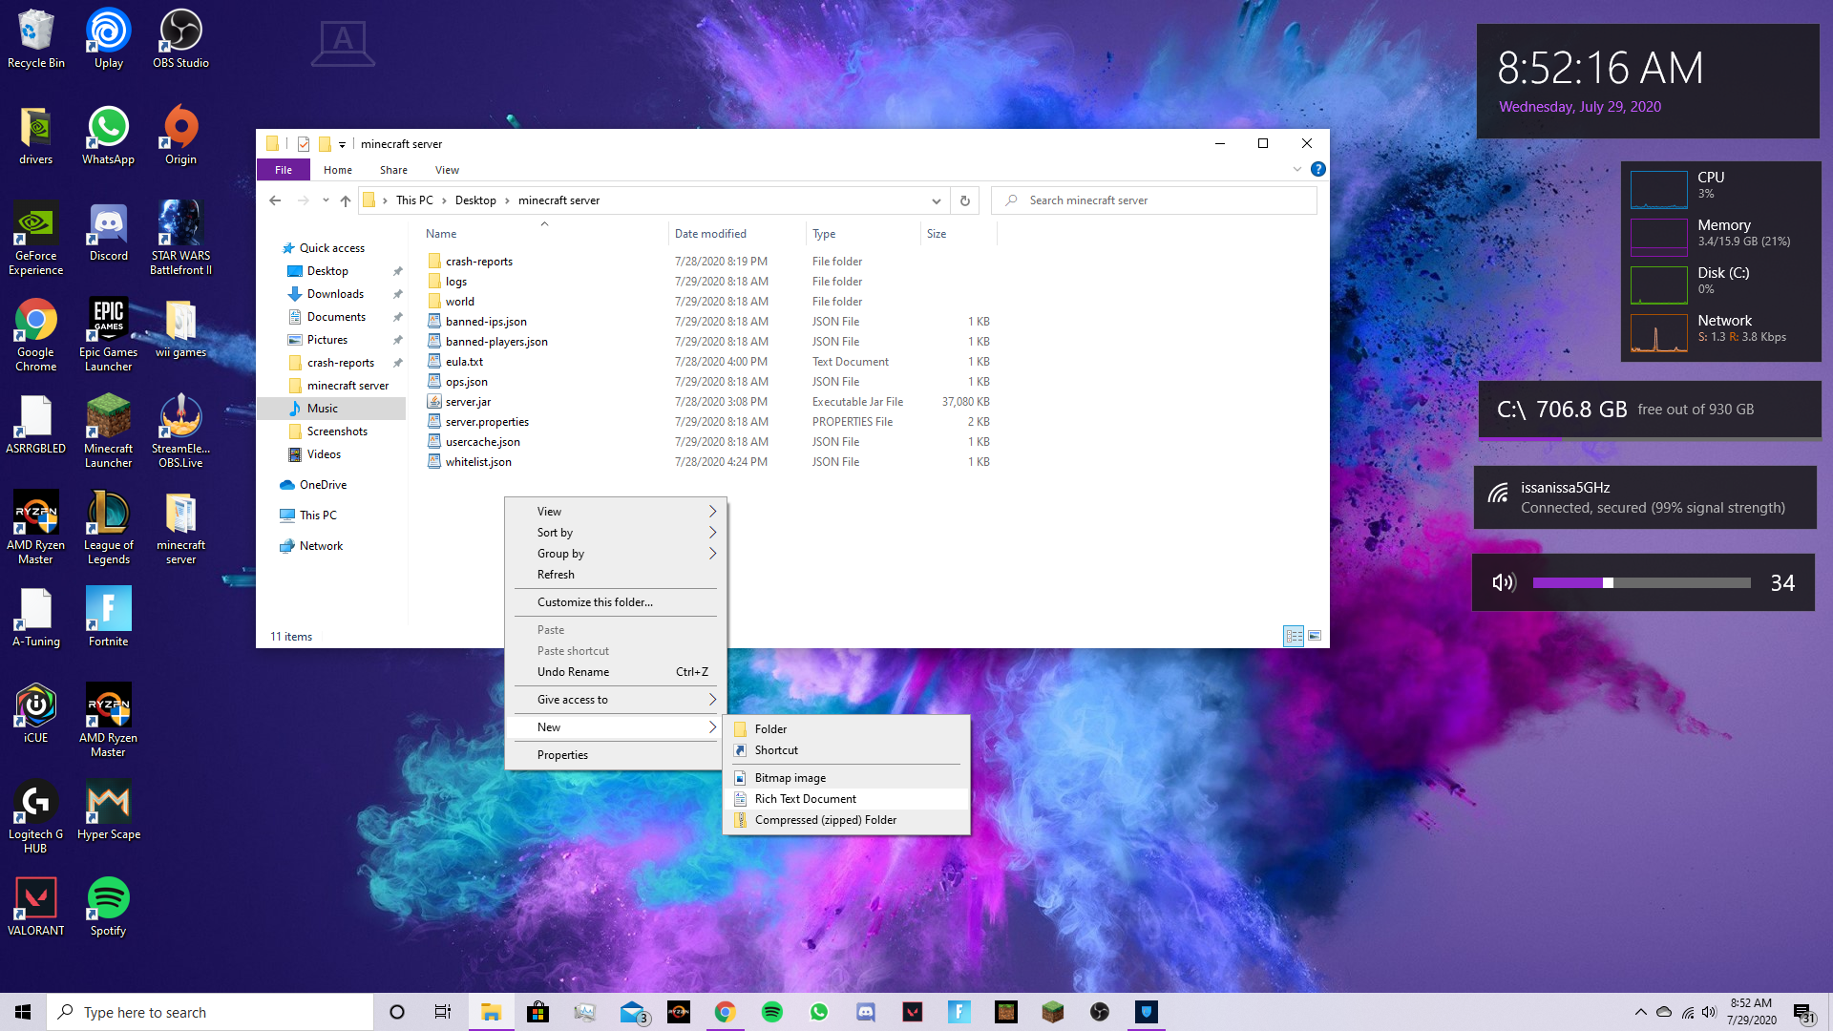Screen dimensions: 1833x1031
Task: Open the OBS Studio desktop icon
Action: [180, 39]
